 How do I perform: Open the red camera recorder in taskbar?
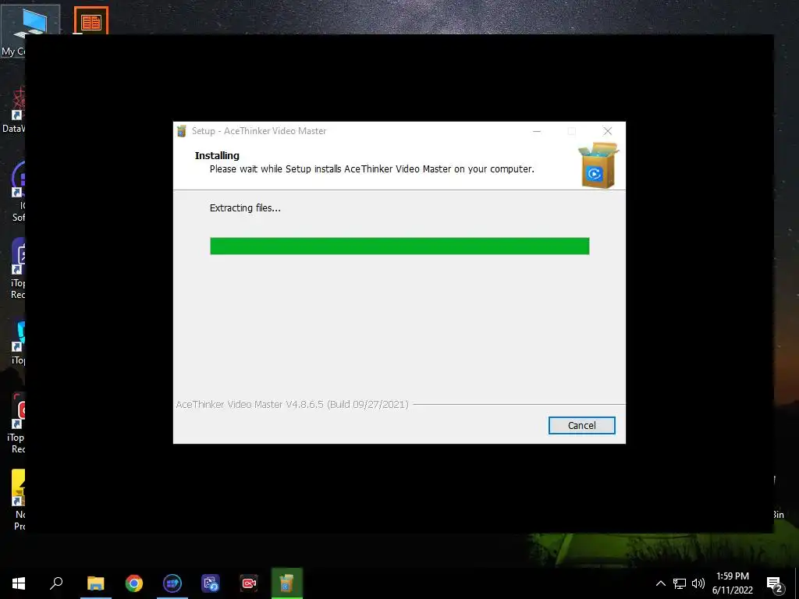249,583
